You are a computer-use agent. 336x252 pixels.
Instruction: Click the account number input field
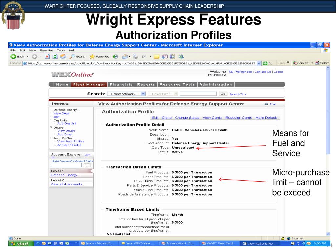(x=66, y=165)
